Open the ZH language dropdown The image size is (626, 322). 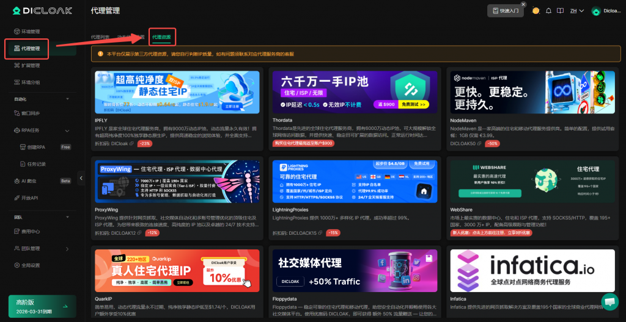576,10
